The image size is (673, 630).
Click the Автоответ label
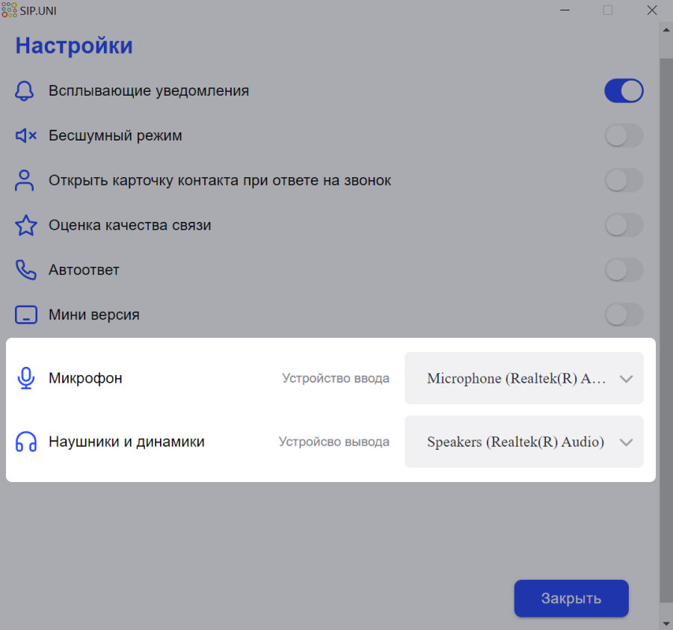click(84, 270)
